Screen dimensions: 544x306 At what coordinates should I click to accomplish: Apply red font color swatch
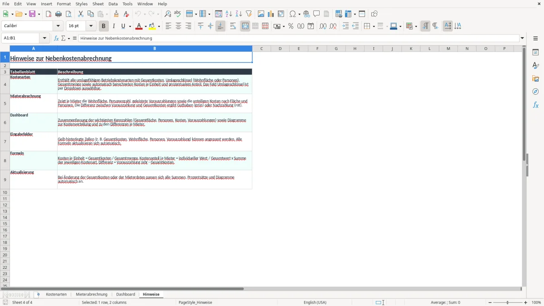click(140, 26)
